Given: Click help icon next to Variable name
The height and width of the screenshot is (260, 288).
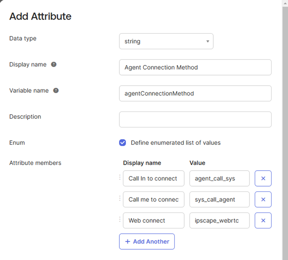Looking at the screenshot, I should pos(56,91).
